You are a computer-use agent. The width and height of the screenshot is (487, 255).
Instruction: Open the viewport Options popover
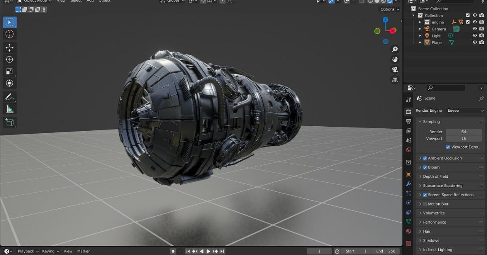pos(388,9)
